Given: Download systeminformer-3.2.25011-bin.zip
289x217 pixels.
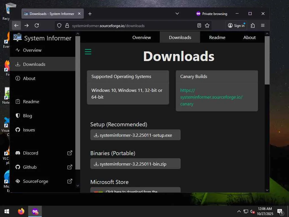Looking at the screenshot, I should 135,164.
